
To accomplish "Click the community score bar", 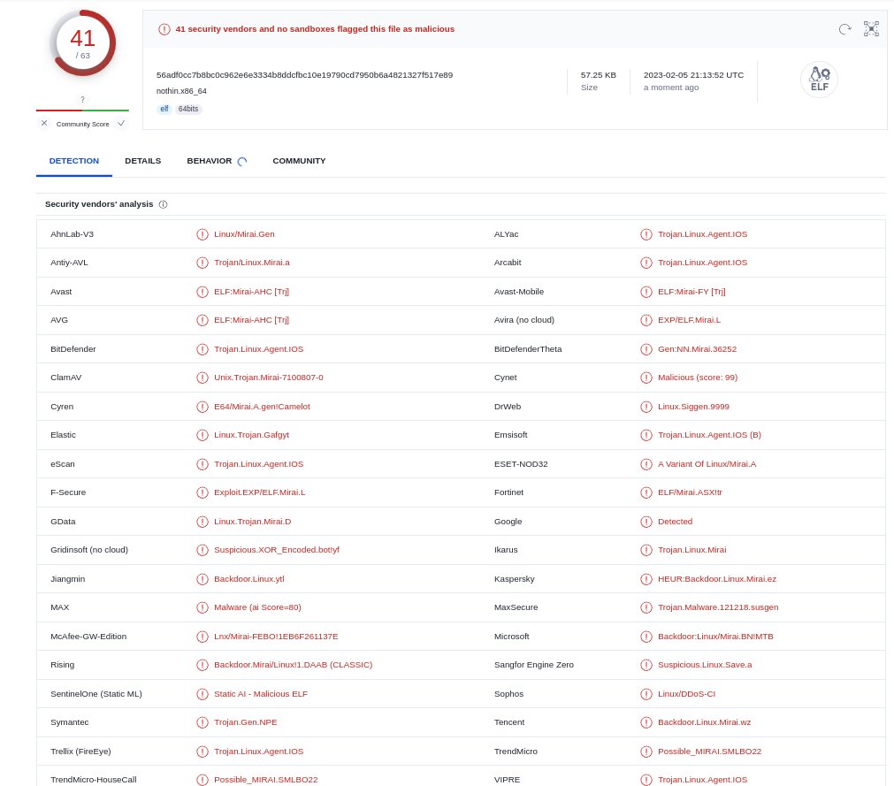I will (82, 110).
